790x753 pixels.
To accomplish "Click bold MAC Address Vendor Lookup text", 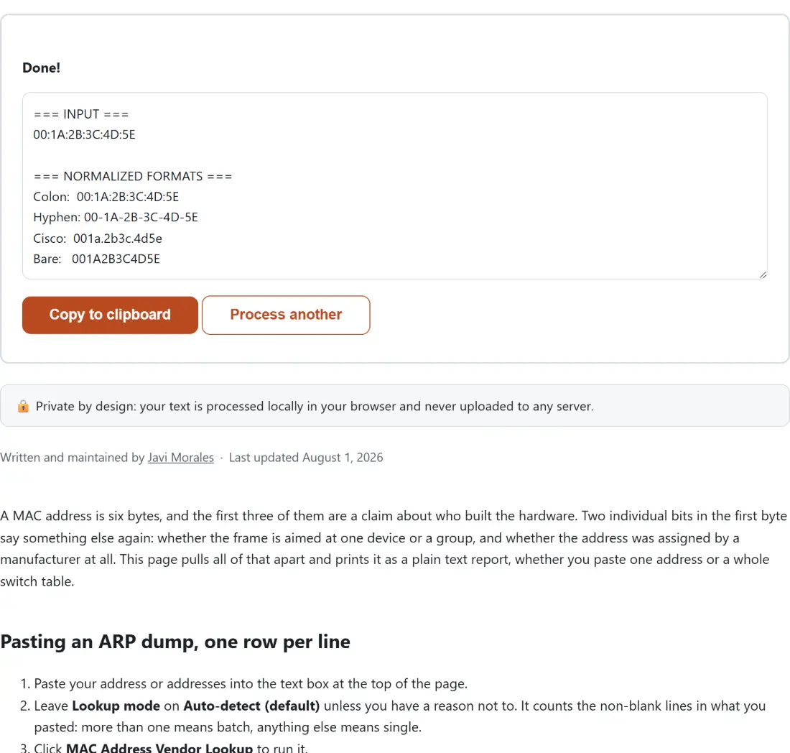I will tap(159, 747).
